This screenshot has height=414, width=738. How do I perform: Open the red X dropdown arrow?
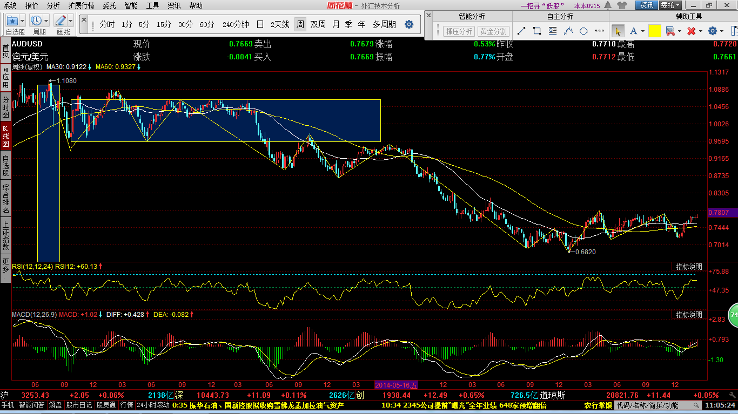(x=700, y=31)
